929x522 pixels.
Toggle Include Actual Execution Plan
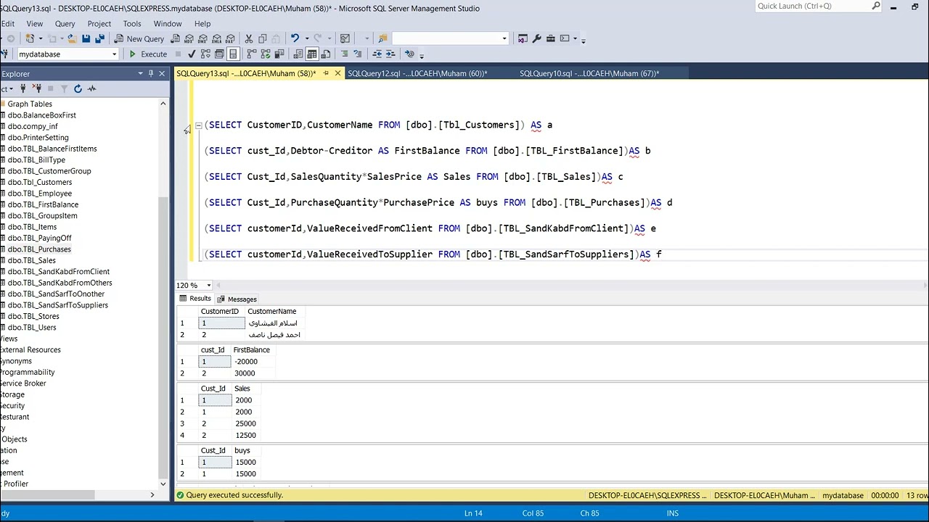click(251, 54)
